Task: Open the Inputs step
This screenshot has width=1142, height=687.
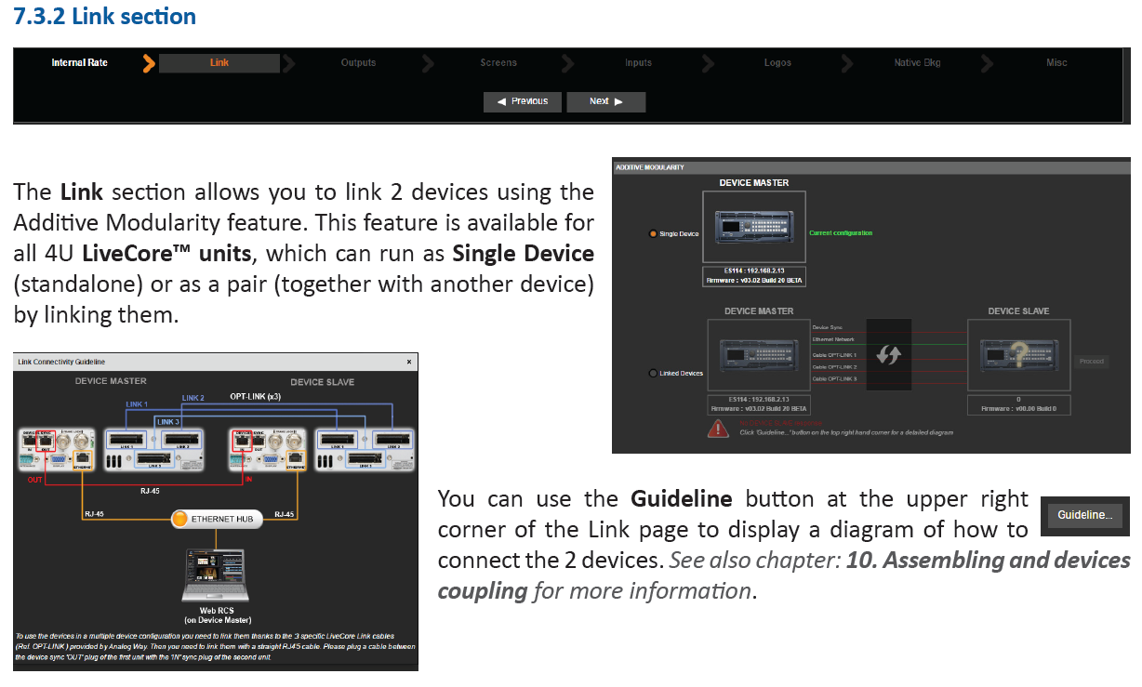Action: pos(638,63)
